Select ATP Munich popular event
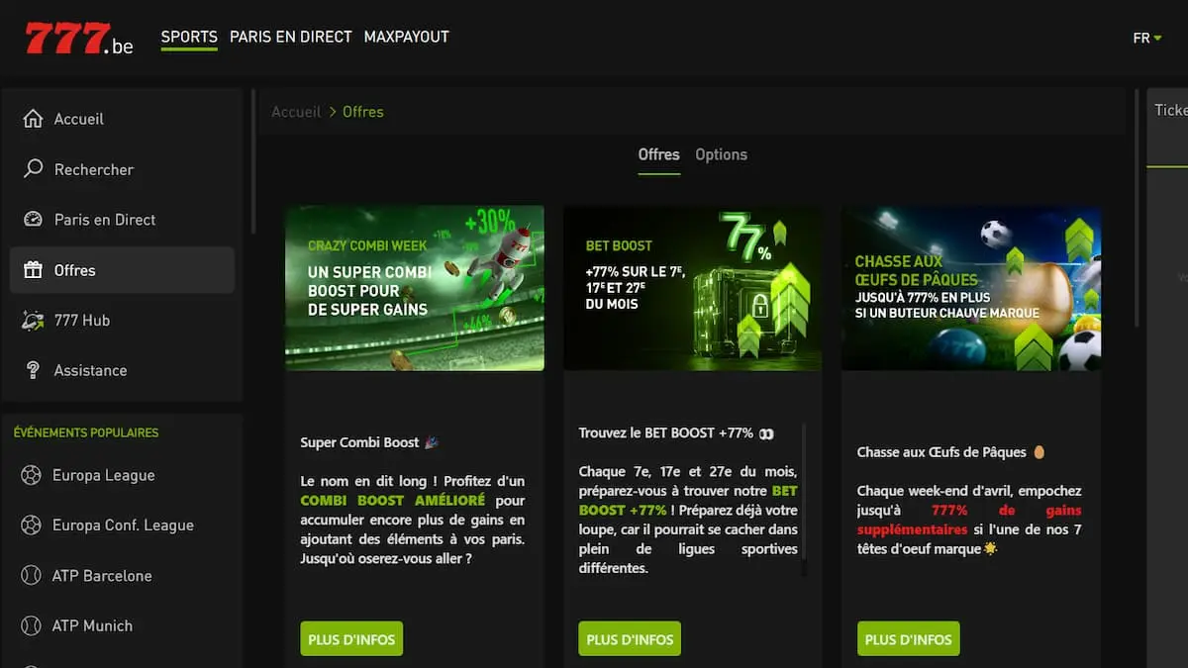The width and height of the screenshot is (1188, 668). pyautogui.click(x=122, y=626)
